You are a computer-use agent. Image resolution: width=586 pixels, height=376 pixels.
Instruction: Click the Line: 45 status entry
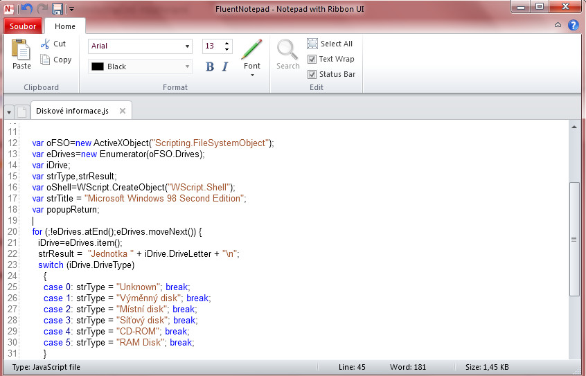click(x=352, y=367)
